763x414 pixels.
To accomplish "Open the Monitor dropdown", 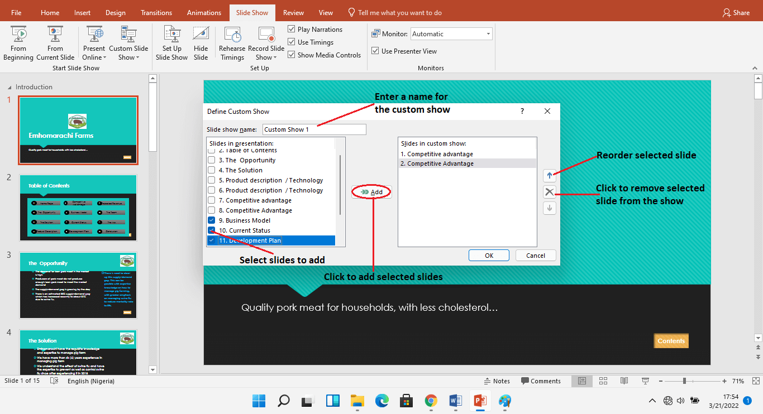I will click(488, 33).
